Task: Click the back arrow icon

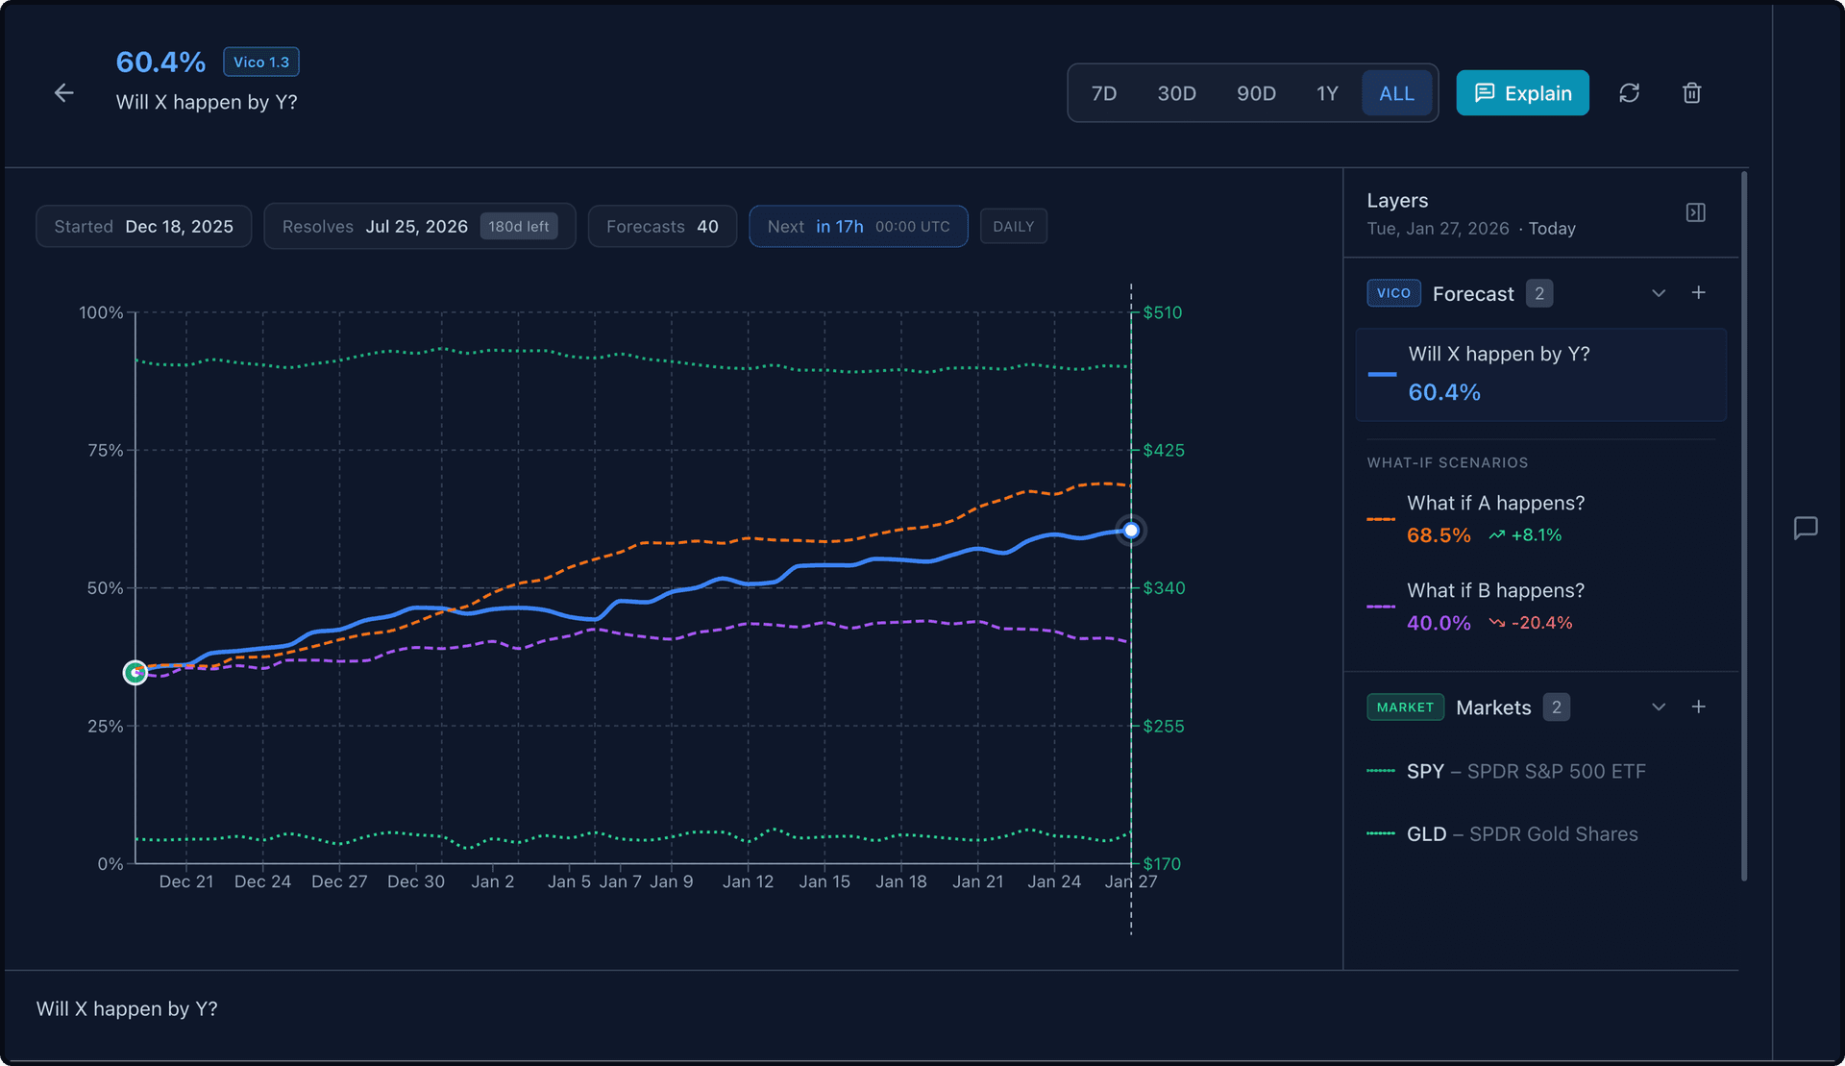Action: tap(63, 93)
